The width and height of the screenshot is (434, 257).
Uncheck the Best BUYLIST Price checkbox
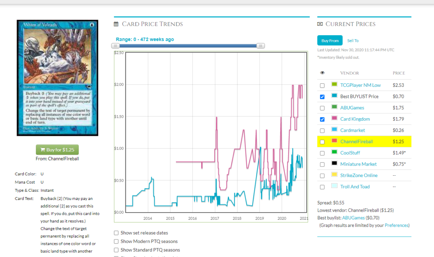[322, 97]
